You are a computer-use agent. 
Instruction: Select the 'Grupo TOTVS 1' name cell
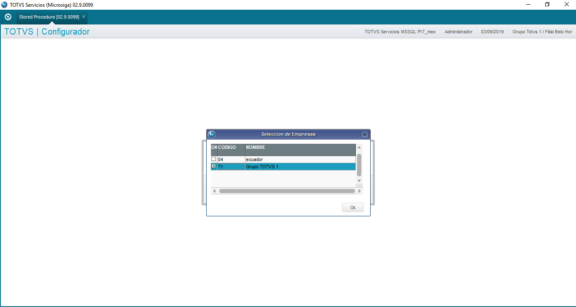coord(300,167)
